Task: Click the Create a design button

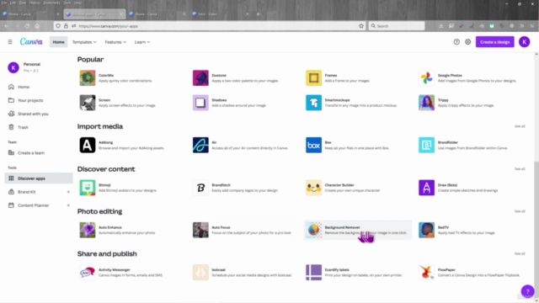Action: point(494,42)
